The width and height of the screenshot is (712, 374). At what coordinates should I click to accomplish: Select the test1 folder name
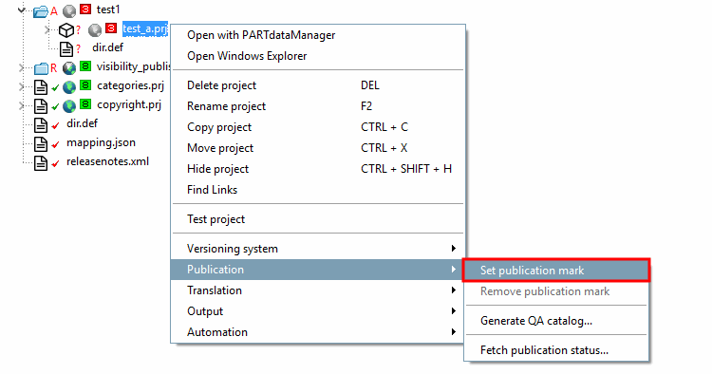[x=108, y=9]
